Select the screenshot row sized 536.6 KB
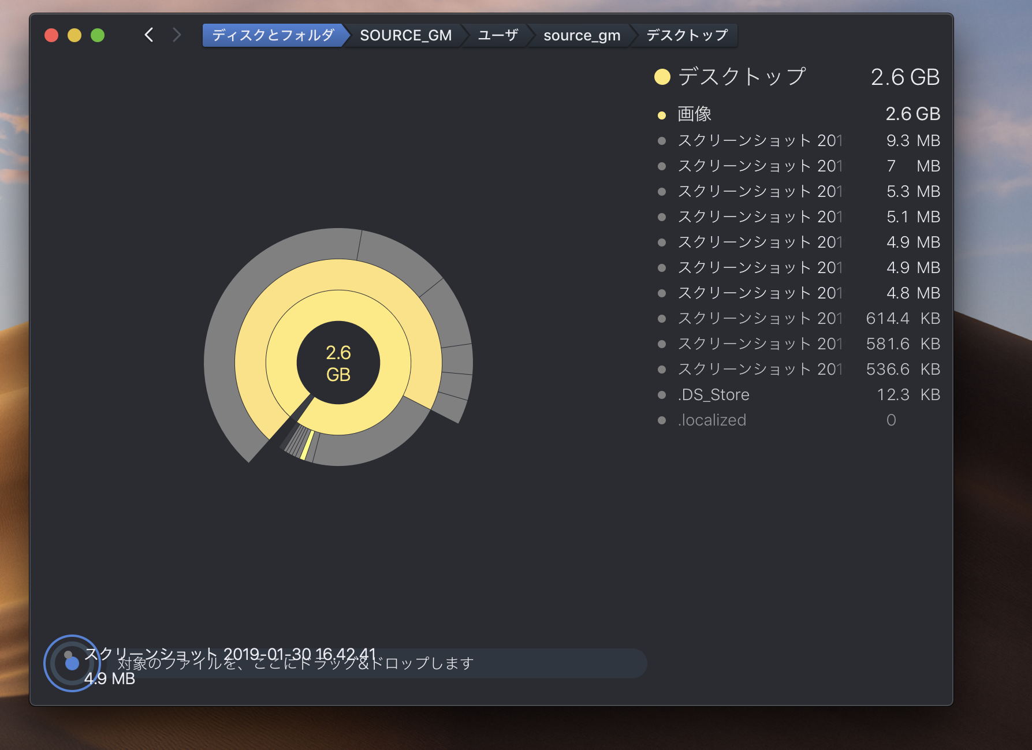 [799, 369]
